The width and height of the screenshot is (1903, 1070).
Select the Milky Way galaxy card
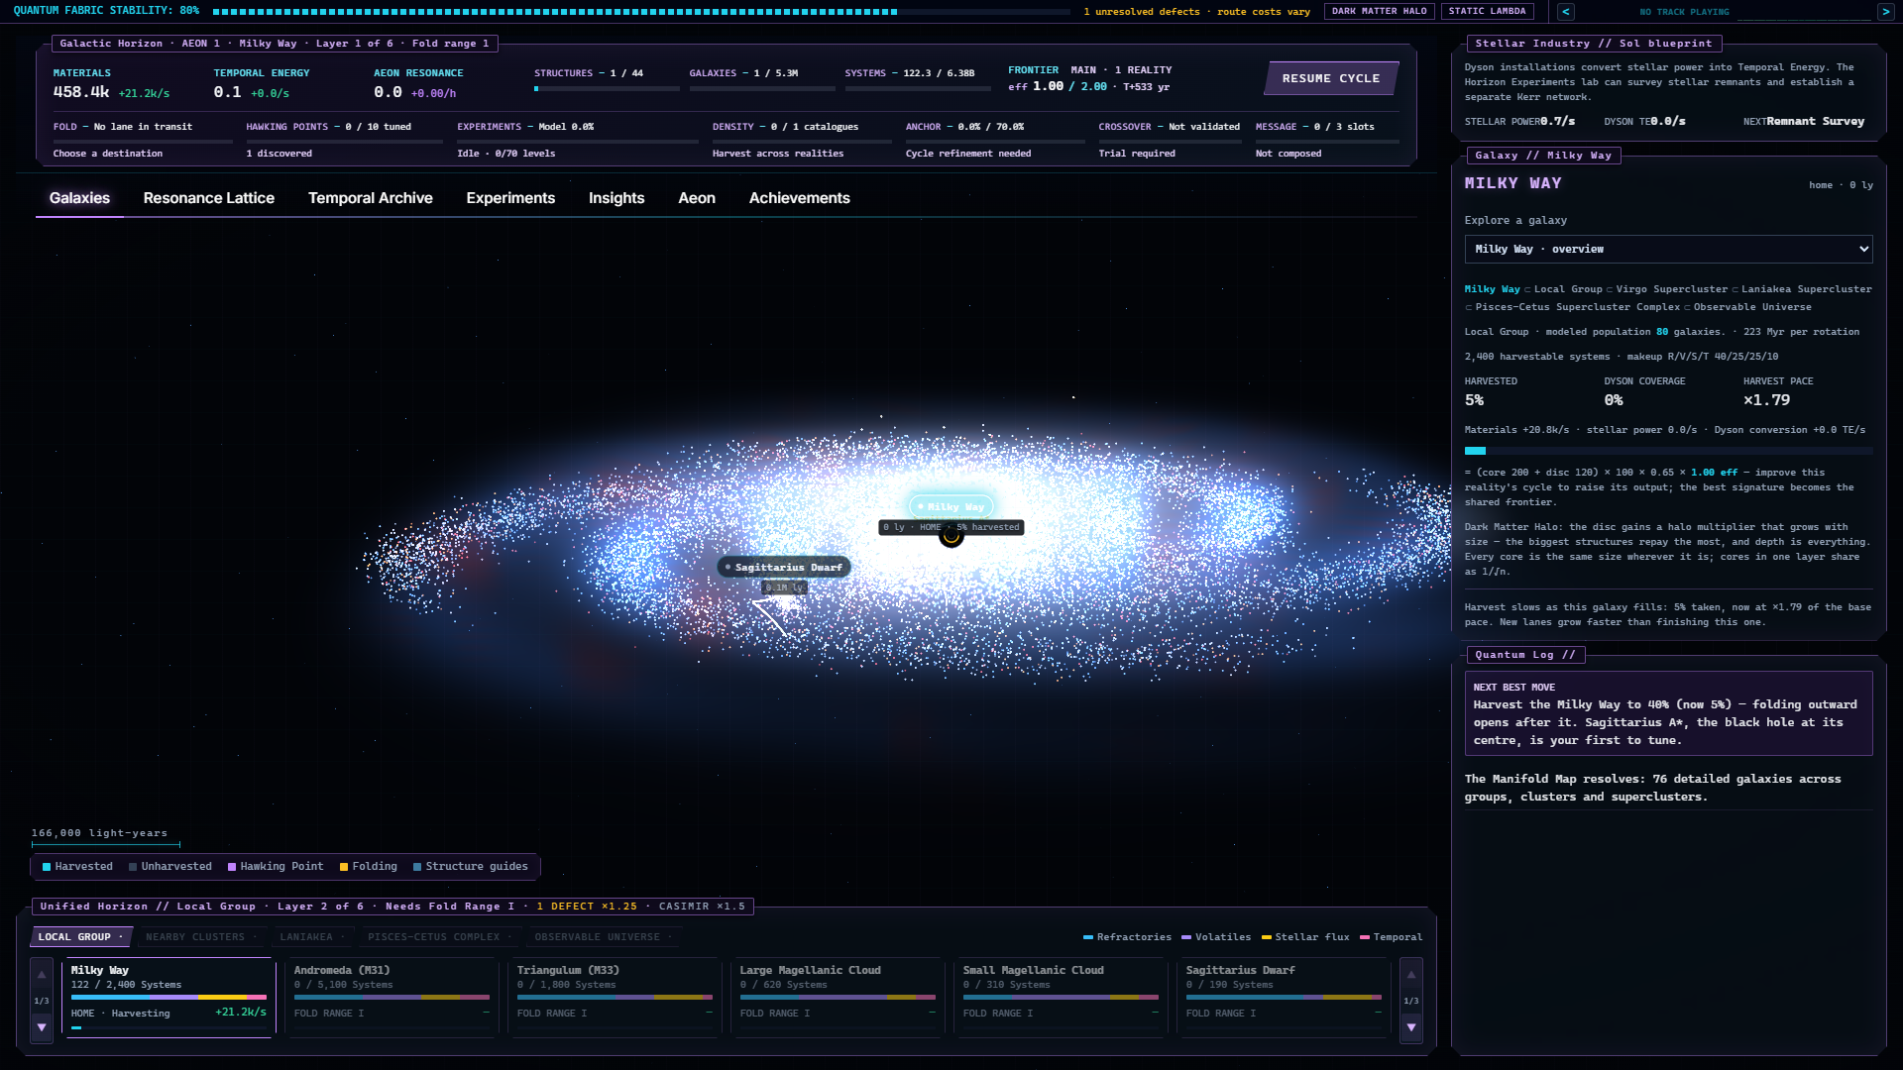[168, 998]
